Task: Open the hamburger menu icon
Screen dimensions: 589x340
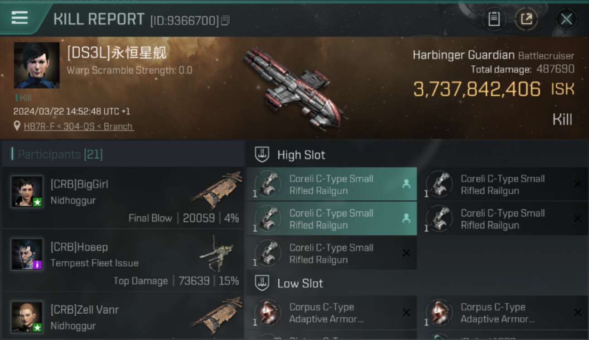Action: (19, 18)
